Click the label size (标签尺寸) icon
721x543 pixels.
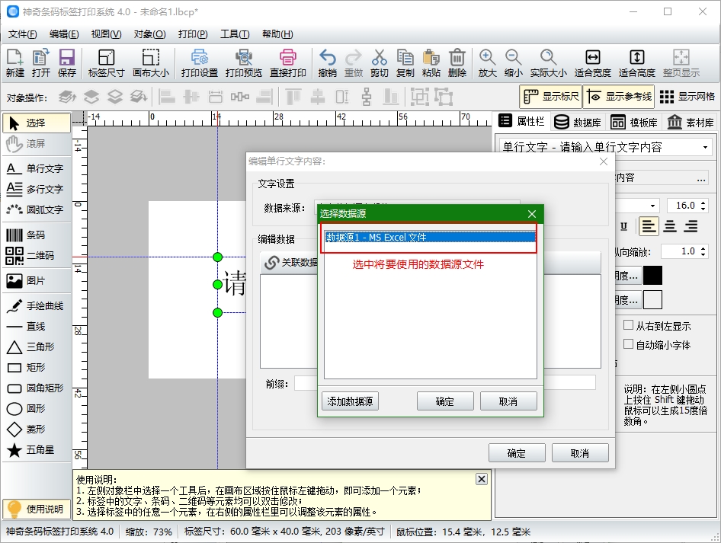point(106,63)
